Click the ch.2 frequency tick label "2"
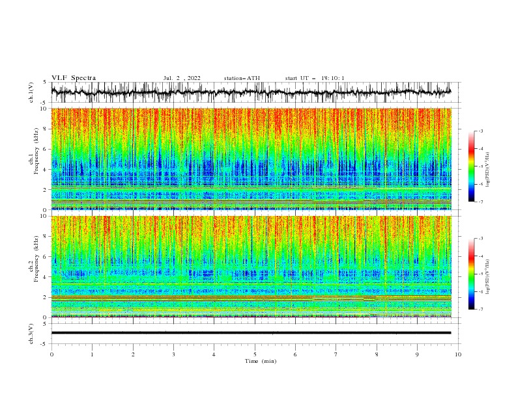516x398 pixels. (46, 297)
